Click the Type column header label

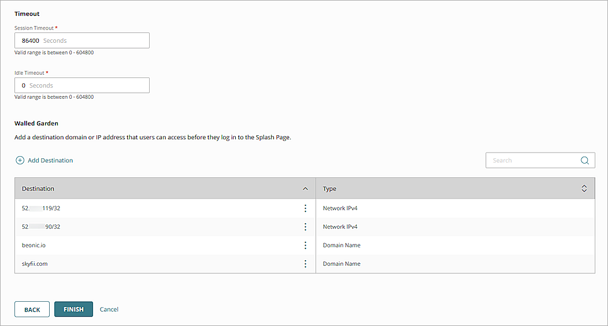point(329,188)
